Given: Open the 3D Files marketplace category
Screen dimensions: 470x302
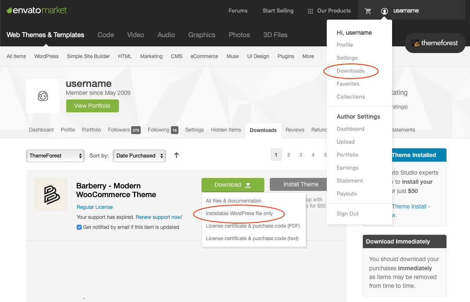Looking at the screenshot, I should pyautogui.click(x=275, y=35).
